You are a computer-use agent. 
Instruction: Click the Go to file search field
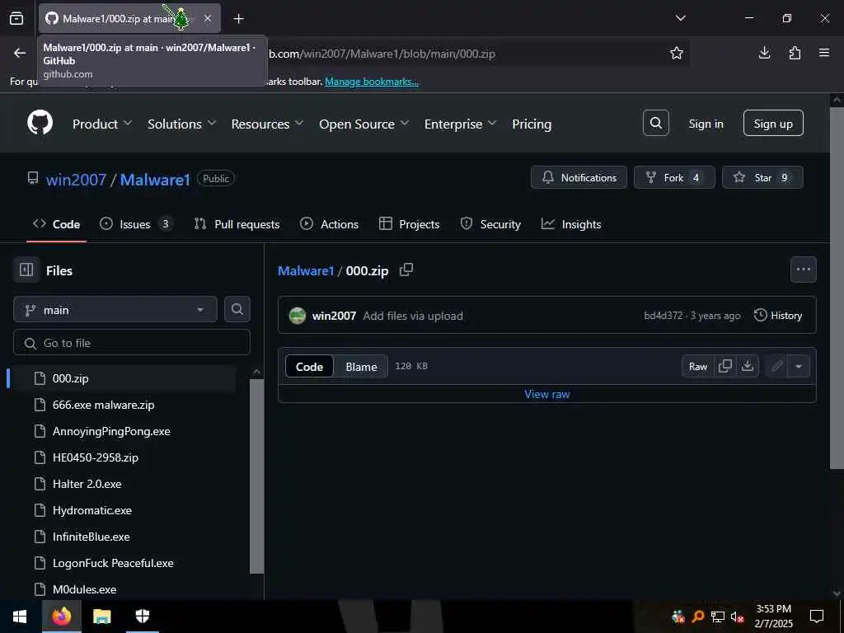132,342
